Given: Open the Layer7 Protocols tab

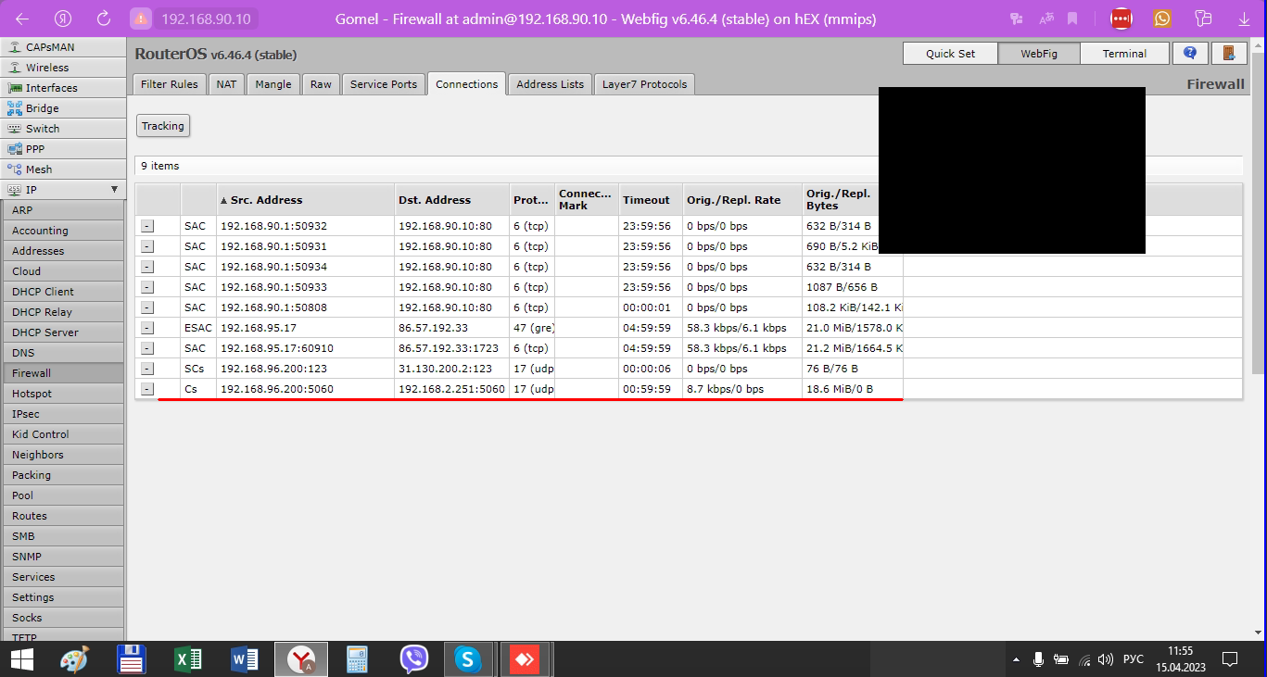Looking at the screenshot, I should (644, 84).
